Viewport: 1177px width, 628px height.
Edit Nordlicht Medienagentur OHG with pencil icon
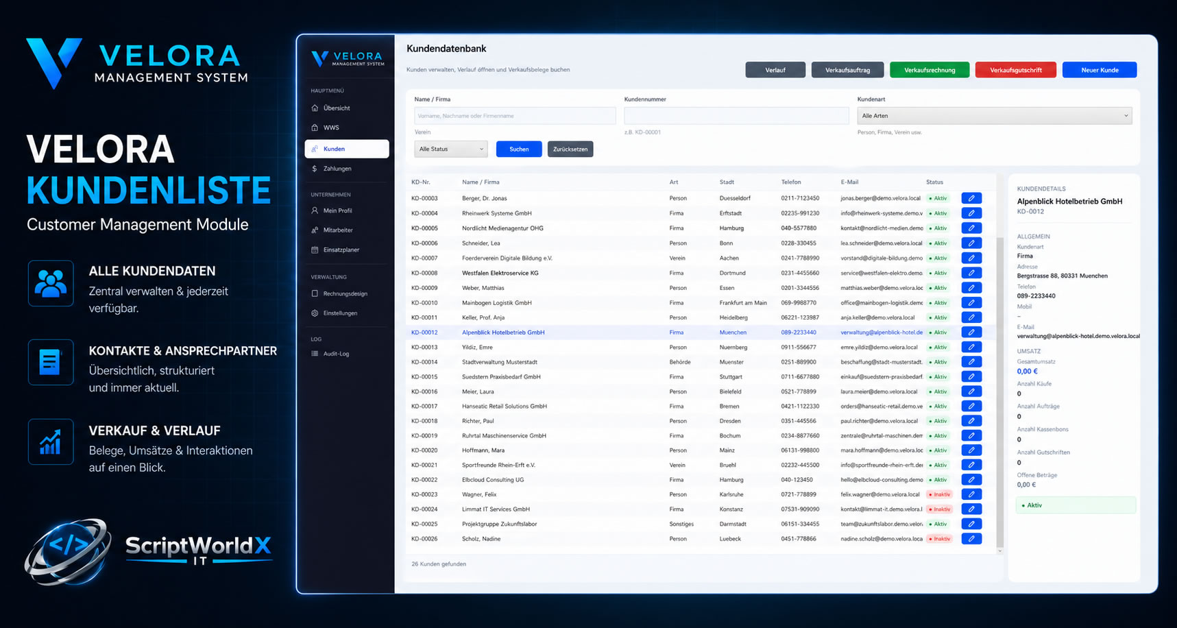click(971, 228)
